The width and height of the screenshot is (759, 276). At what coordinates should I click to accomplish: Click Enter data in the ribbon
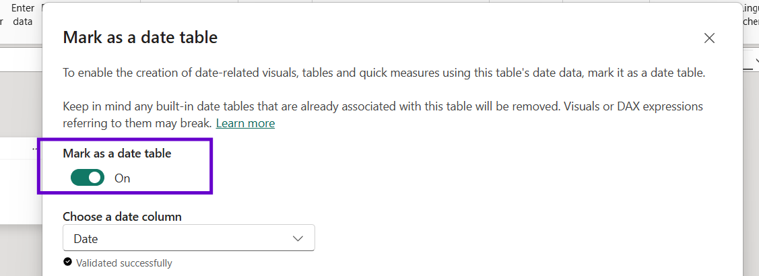(23, 14)
